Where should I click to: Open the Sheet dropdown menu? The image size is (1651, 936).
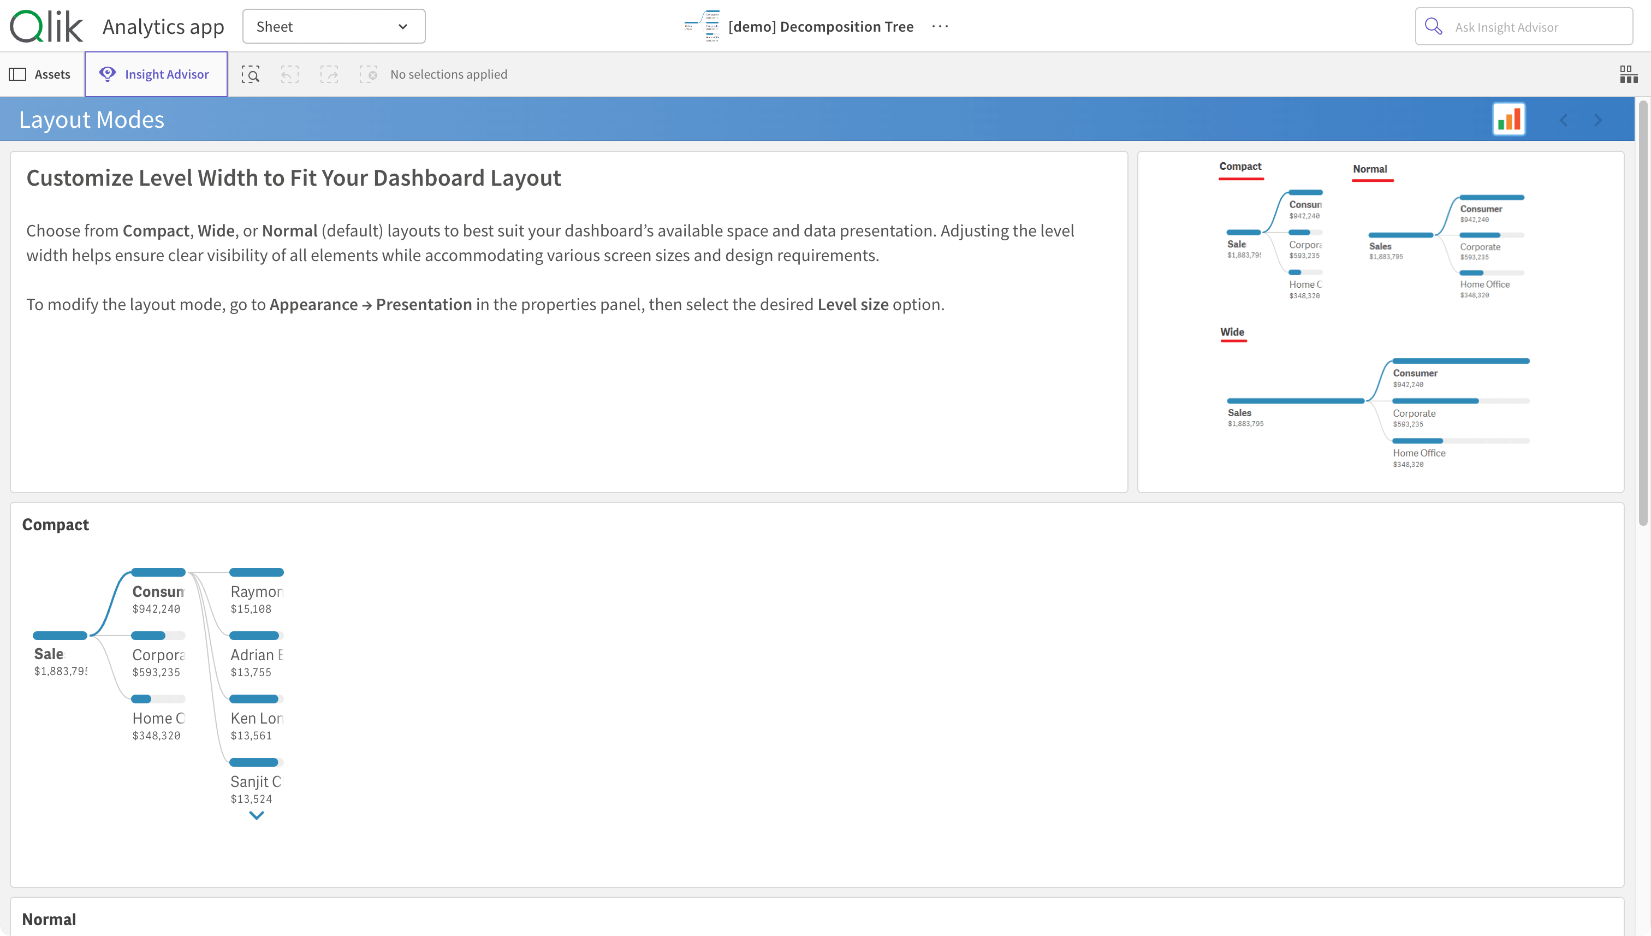point(334,26)
